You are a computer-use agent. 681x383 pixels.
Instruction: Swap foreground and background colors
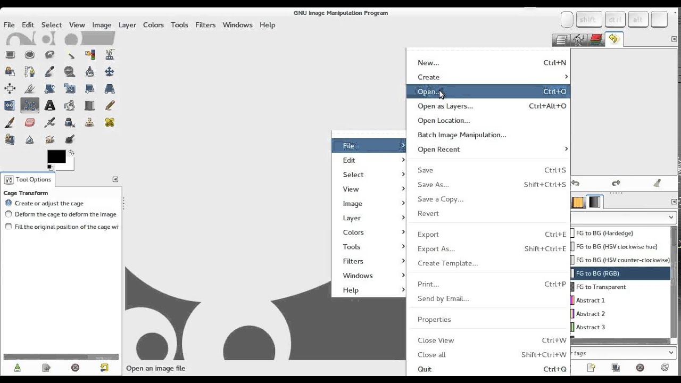(x=71, y=153)
